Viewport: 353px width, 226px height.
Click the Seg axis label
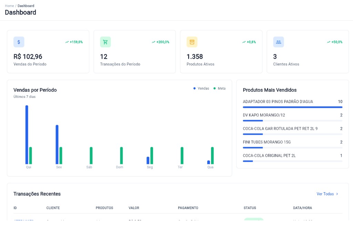(x=150, y=167)
